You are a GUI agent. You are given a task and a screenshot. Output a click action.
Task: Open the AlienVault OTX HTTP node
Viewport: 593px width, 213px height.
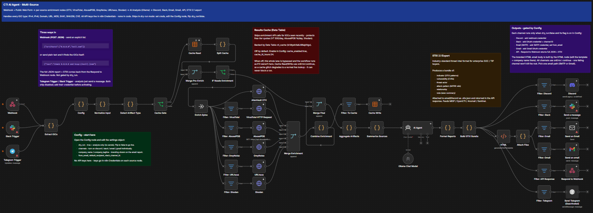pos(259,92)
